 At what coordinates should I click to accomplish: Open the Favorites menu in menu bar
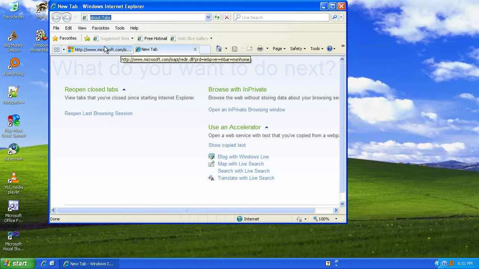101,28
